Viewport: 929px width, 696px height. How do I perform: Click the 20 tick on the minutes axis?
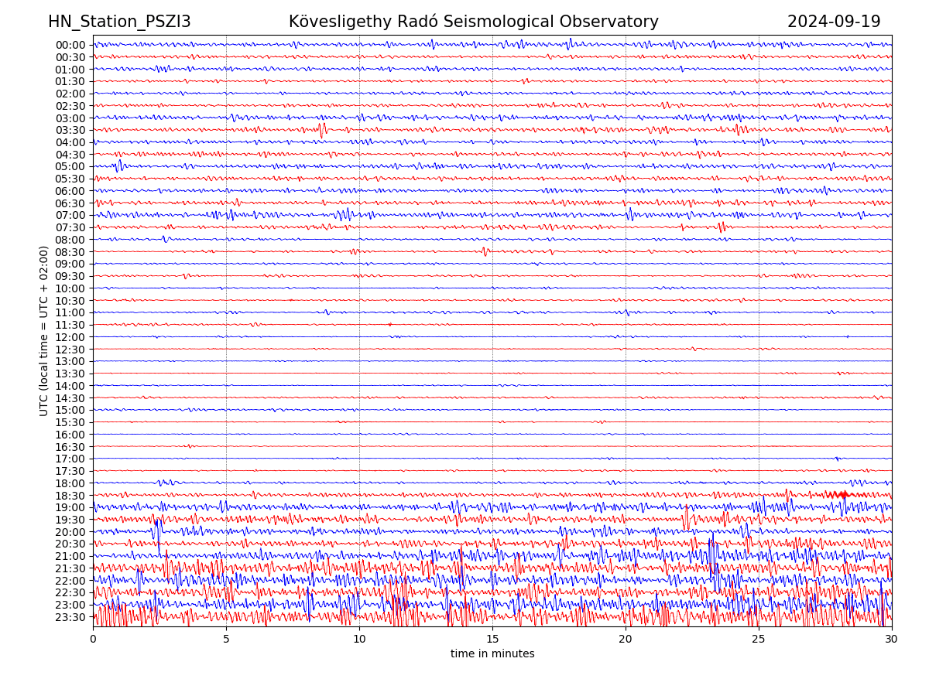tap(626, 639)
